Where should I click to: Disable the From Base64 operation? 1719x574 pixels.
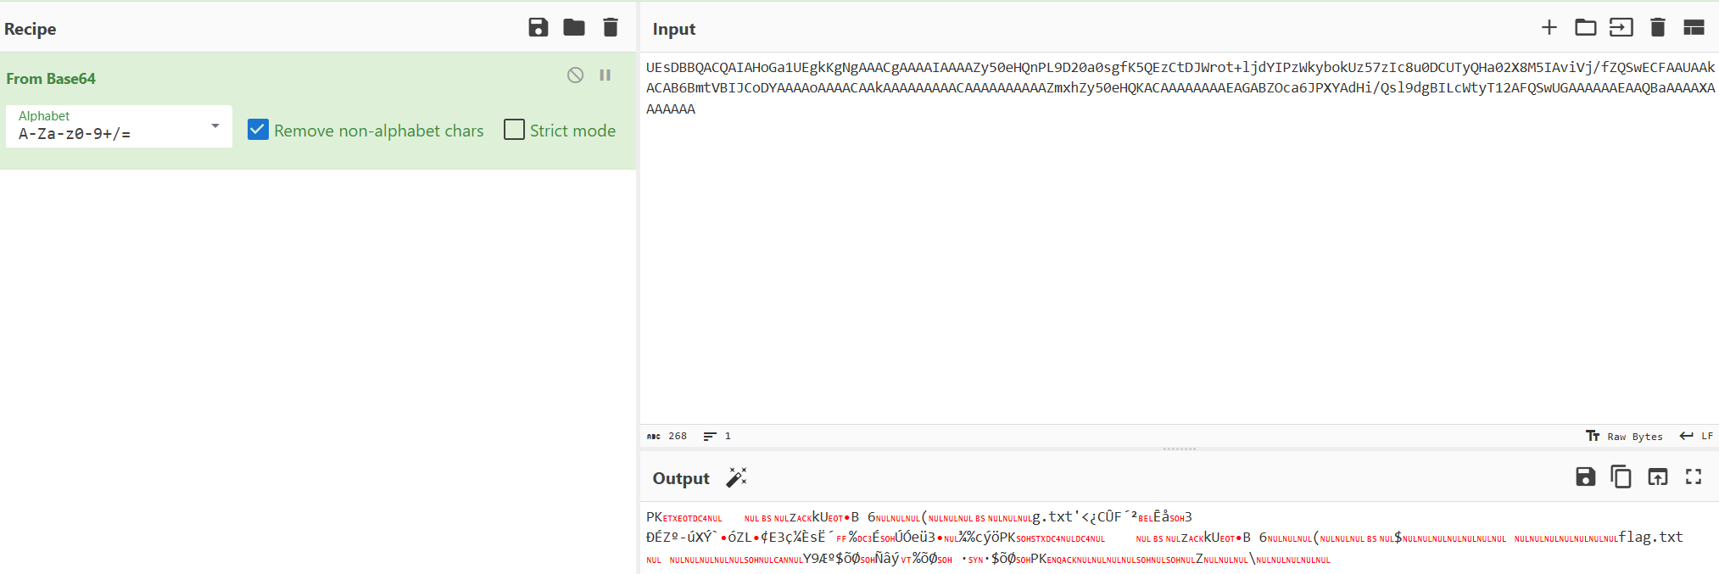[x=575, y=75]
